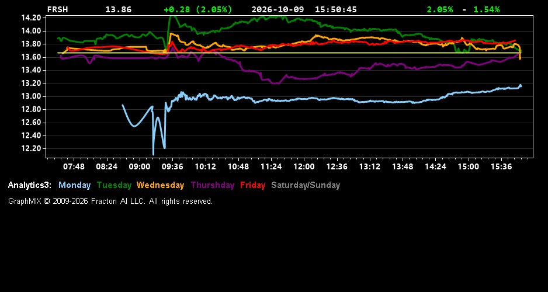Click the green 2.05% range value
Viewport: 548px width, 292px height.
click(x=440, y=10)
